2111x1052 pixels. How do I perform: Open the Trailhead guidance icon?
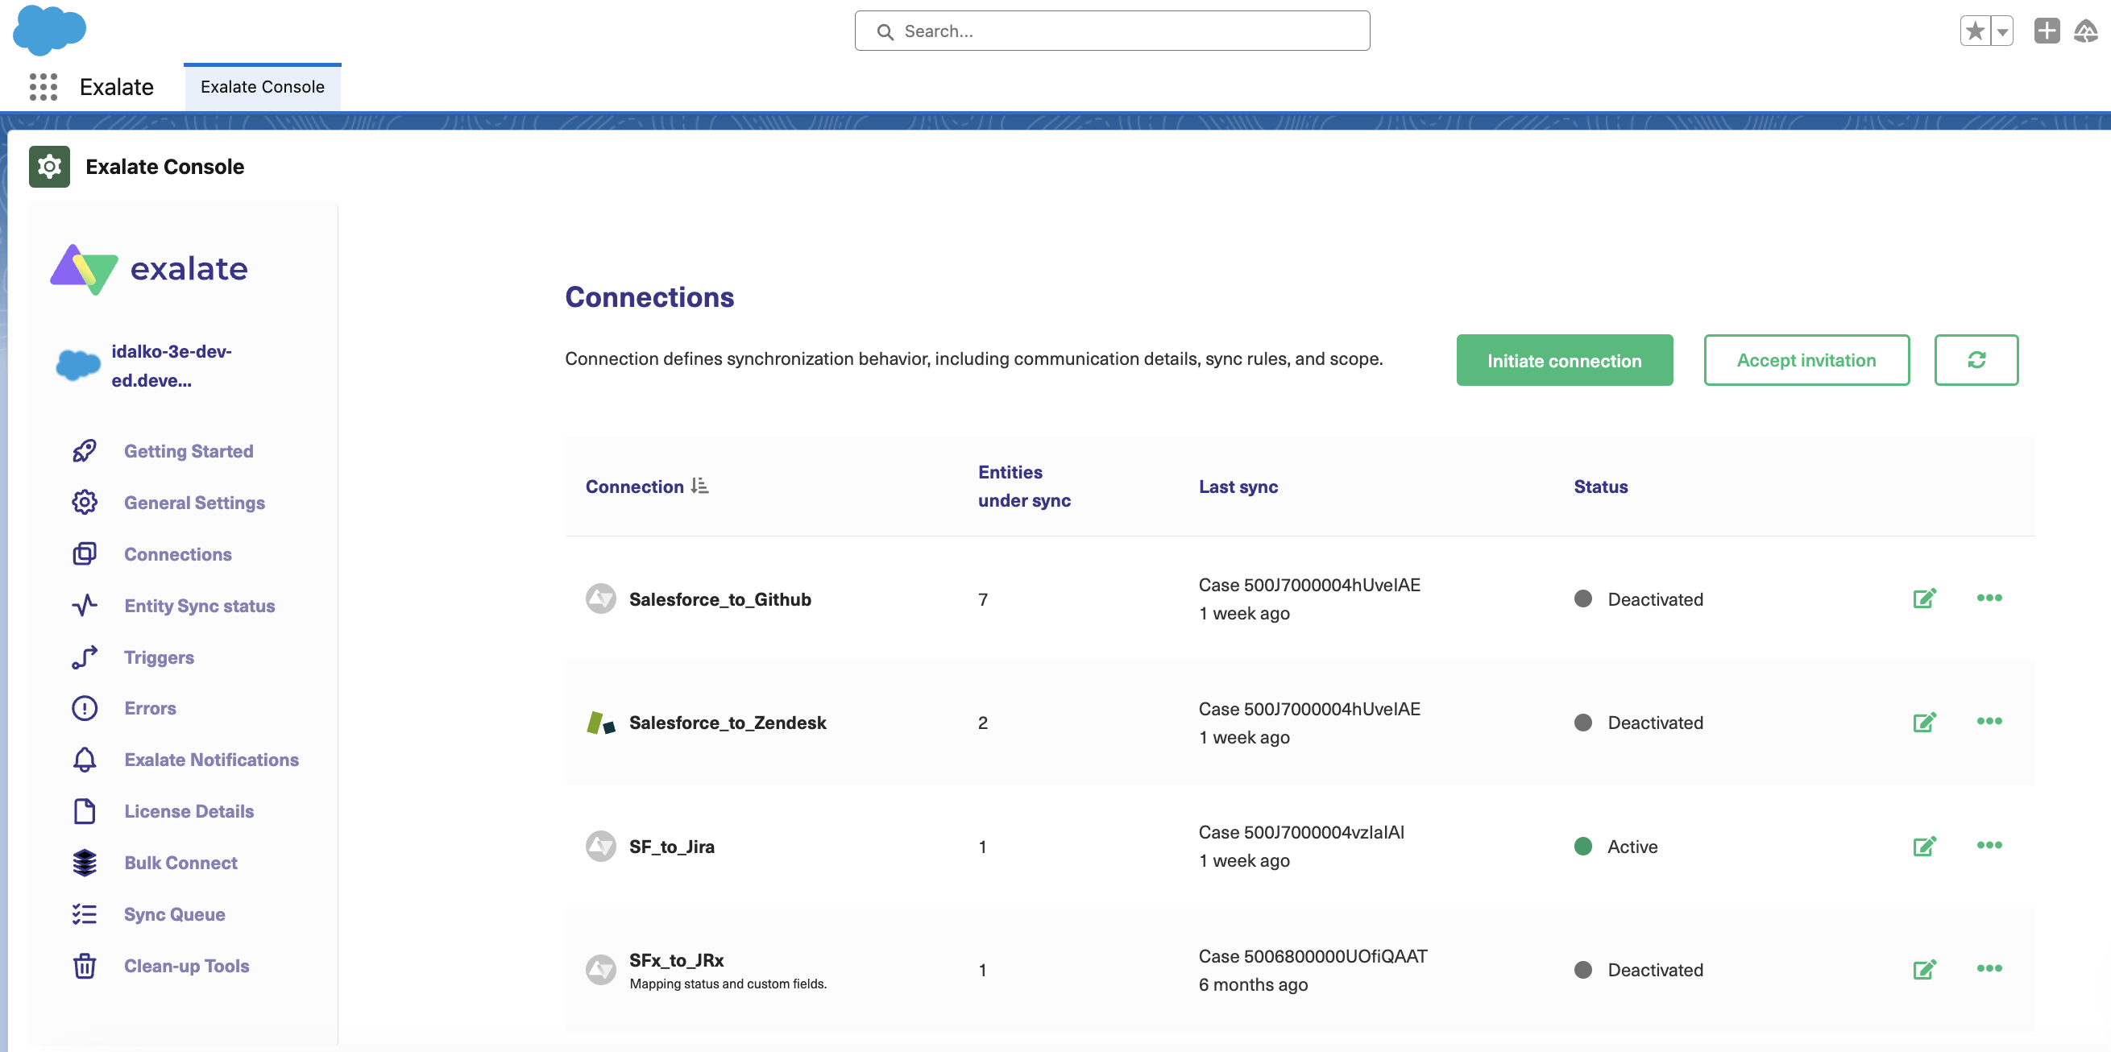[2085, 31]
